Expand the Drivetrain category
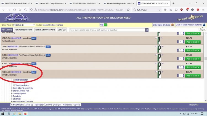The width and height of the screenshot is (207, 116). click(12, 96)
